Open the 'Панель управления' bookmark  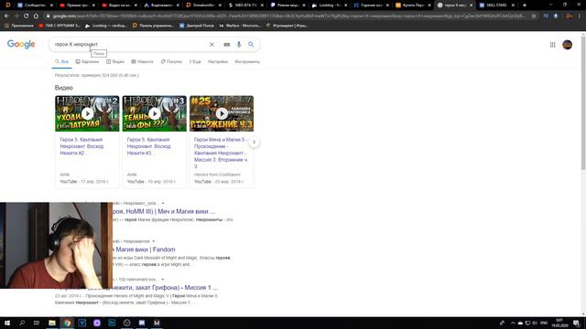point(153,26)
